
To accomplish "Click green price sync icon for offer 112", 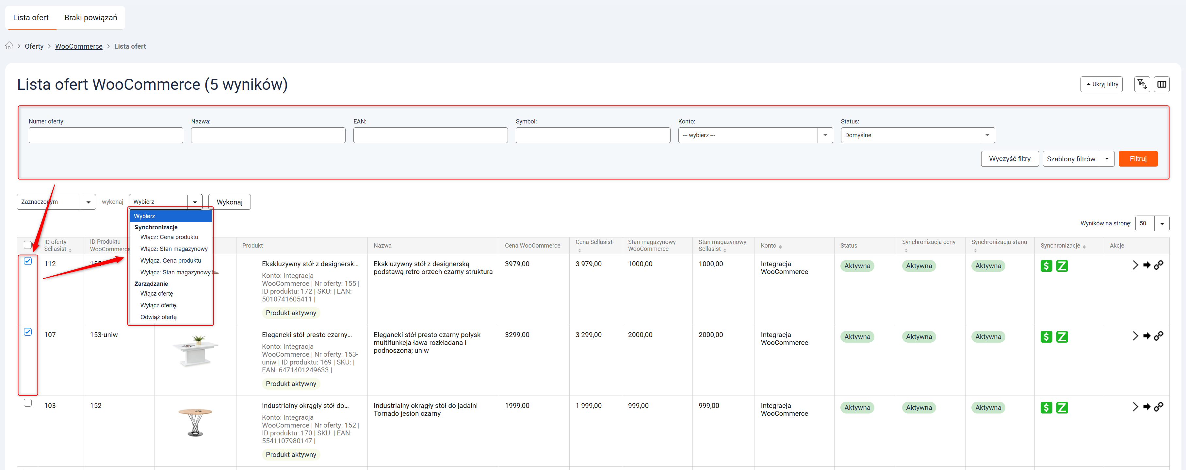I will pyautogui.click(x=1046, y=266).
